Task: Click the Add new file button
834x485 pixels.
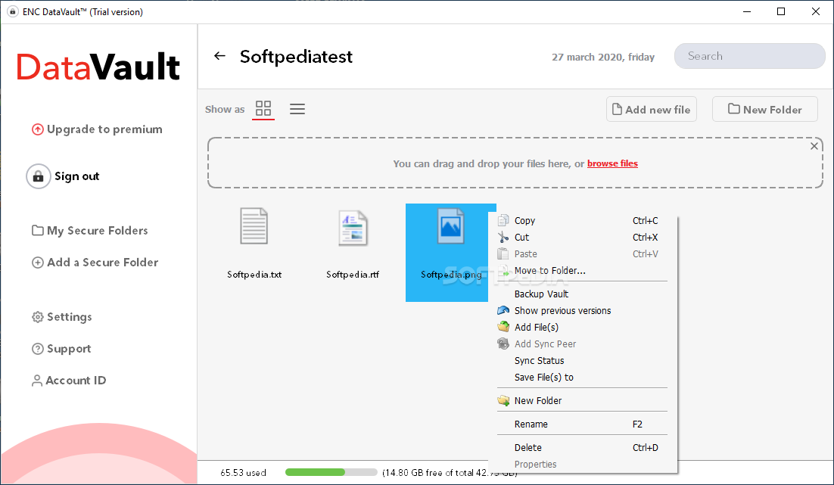Action: (x=651, y=109)
